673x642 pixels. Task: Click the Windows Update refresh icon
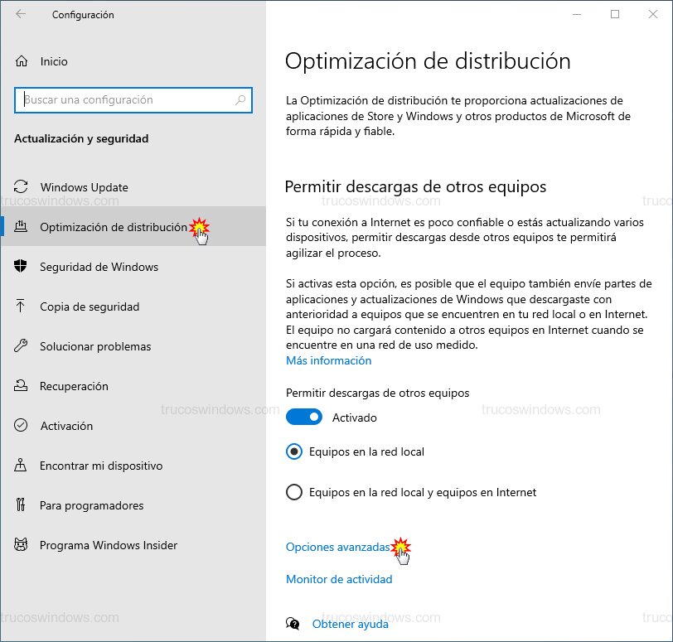click(22, 187)
